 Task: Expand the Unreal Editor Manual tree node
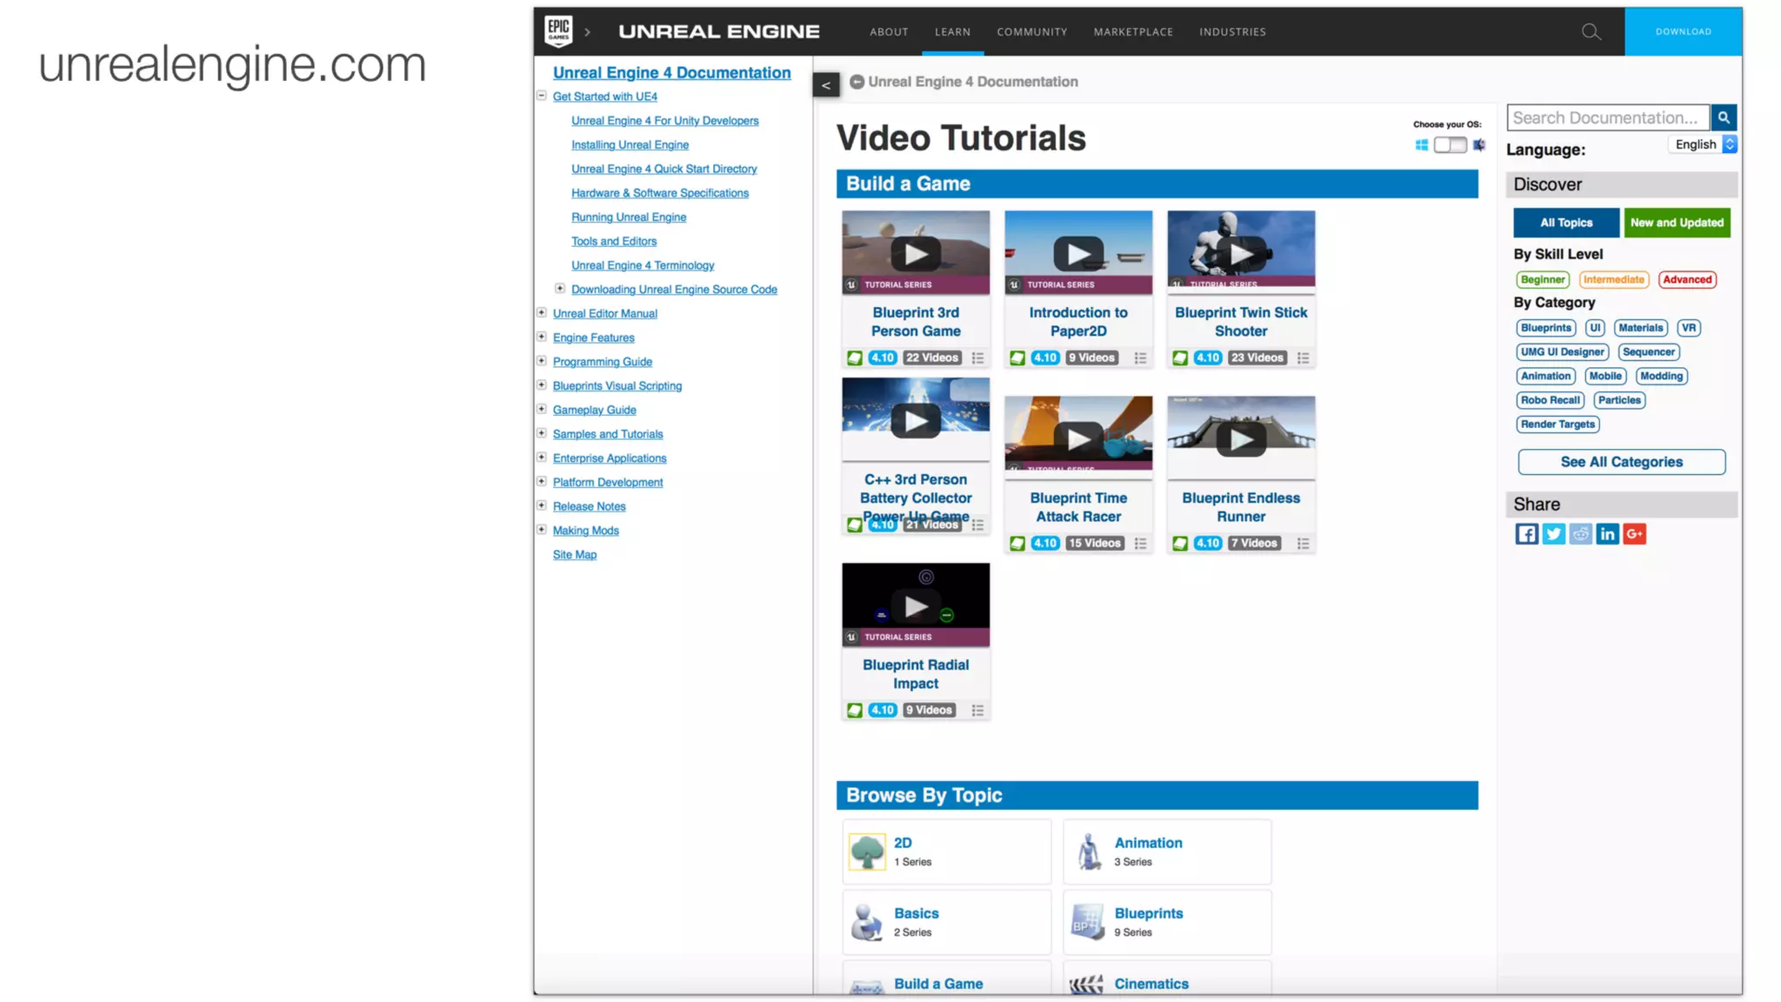(542, 312)
